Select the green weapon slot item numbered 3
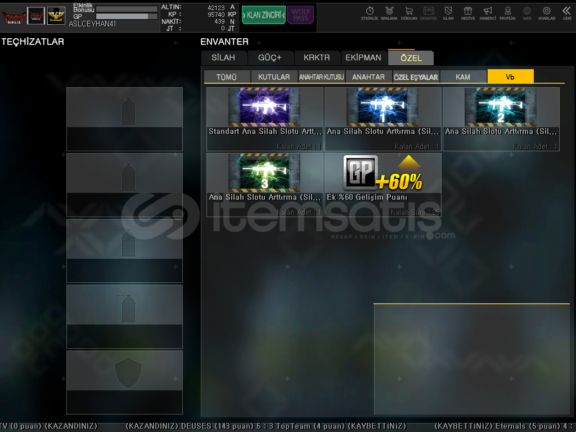The width and height of the screenshot is (576, 432). [x=265, y=184]
